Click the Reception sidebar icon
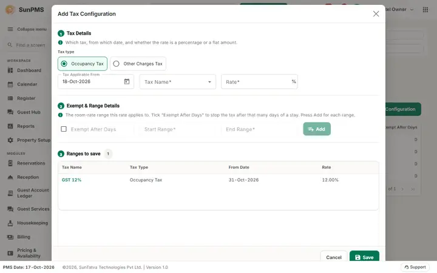This screenshot has width=437, height=273. point(10,177)
